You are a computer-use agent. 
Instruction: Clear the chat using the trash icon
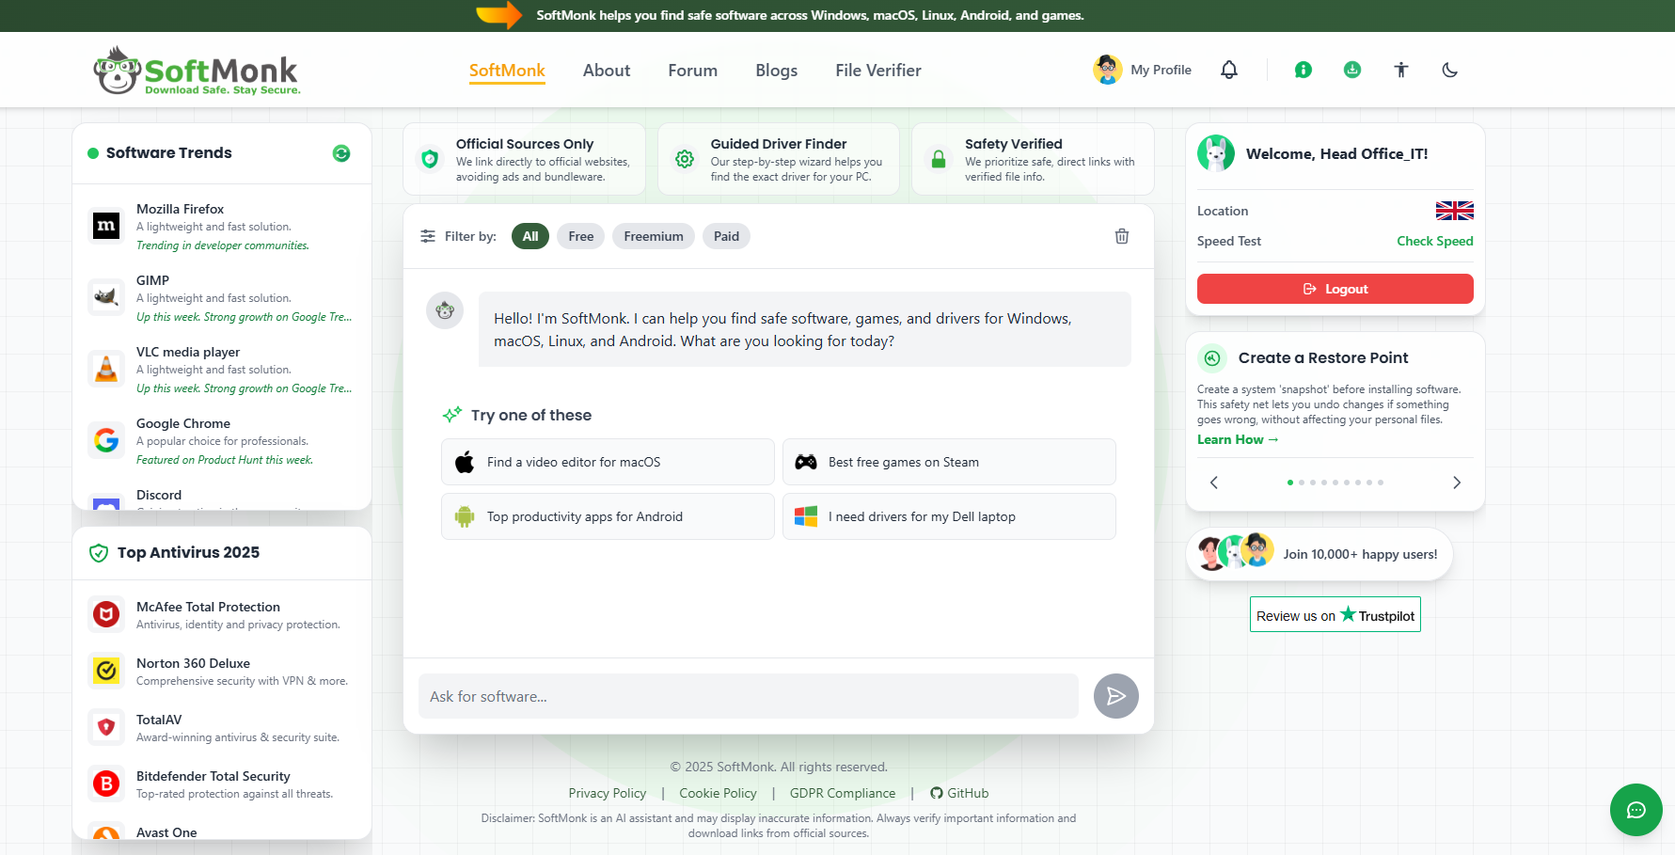1121,236
